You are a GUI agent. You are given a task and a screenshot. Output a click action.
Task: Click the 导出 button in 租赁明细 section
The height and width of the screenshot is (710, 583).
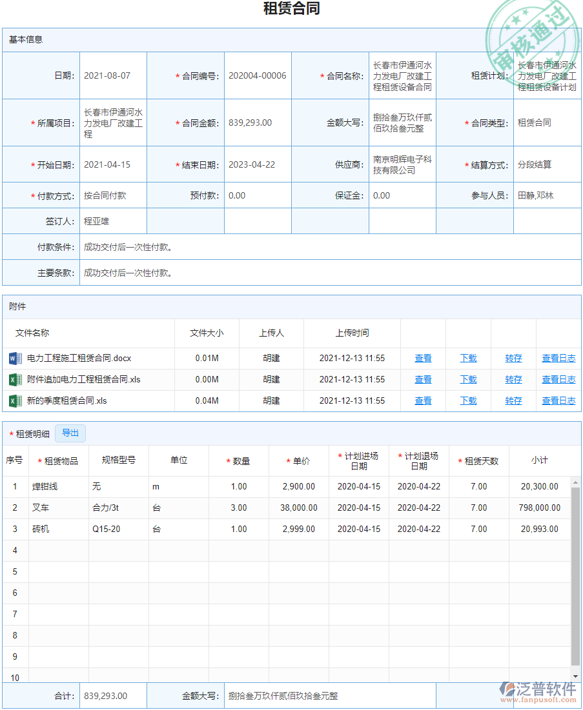pos(70,433)
